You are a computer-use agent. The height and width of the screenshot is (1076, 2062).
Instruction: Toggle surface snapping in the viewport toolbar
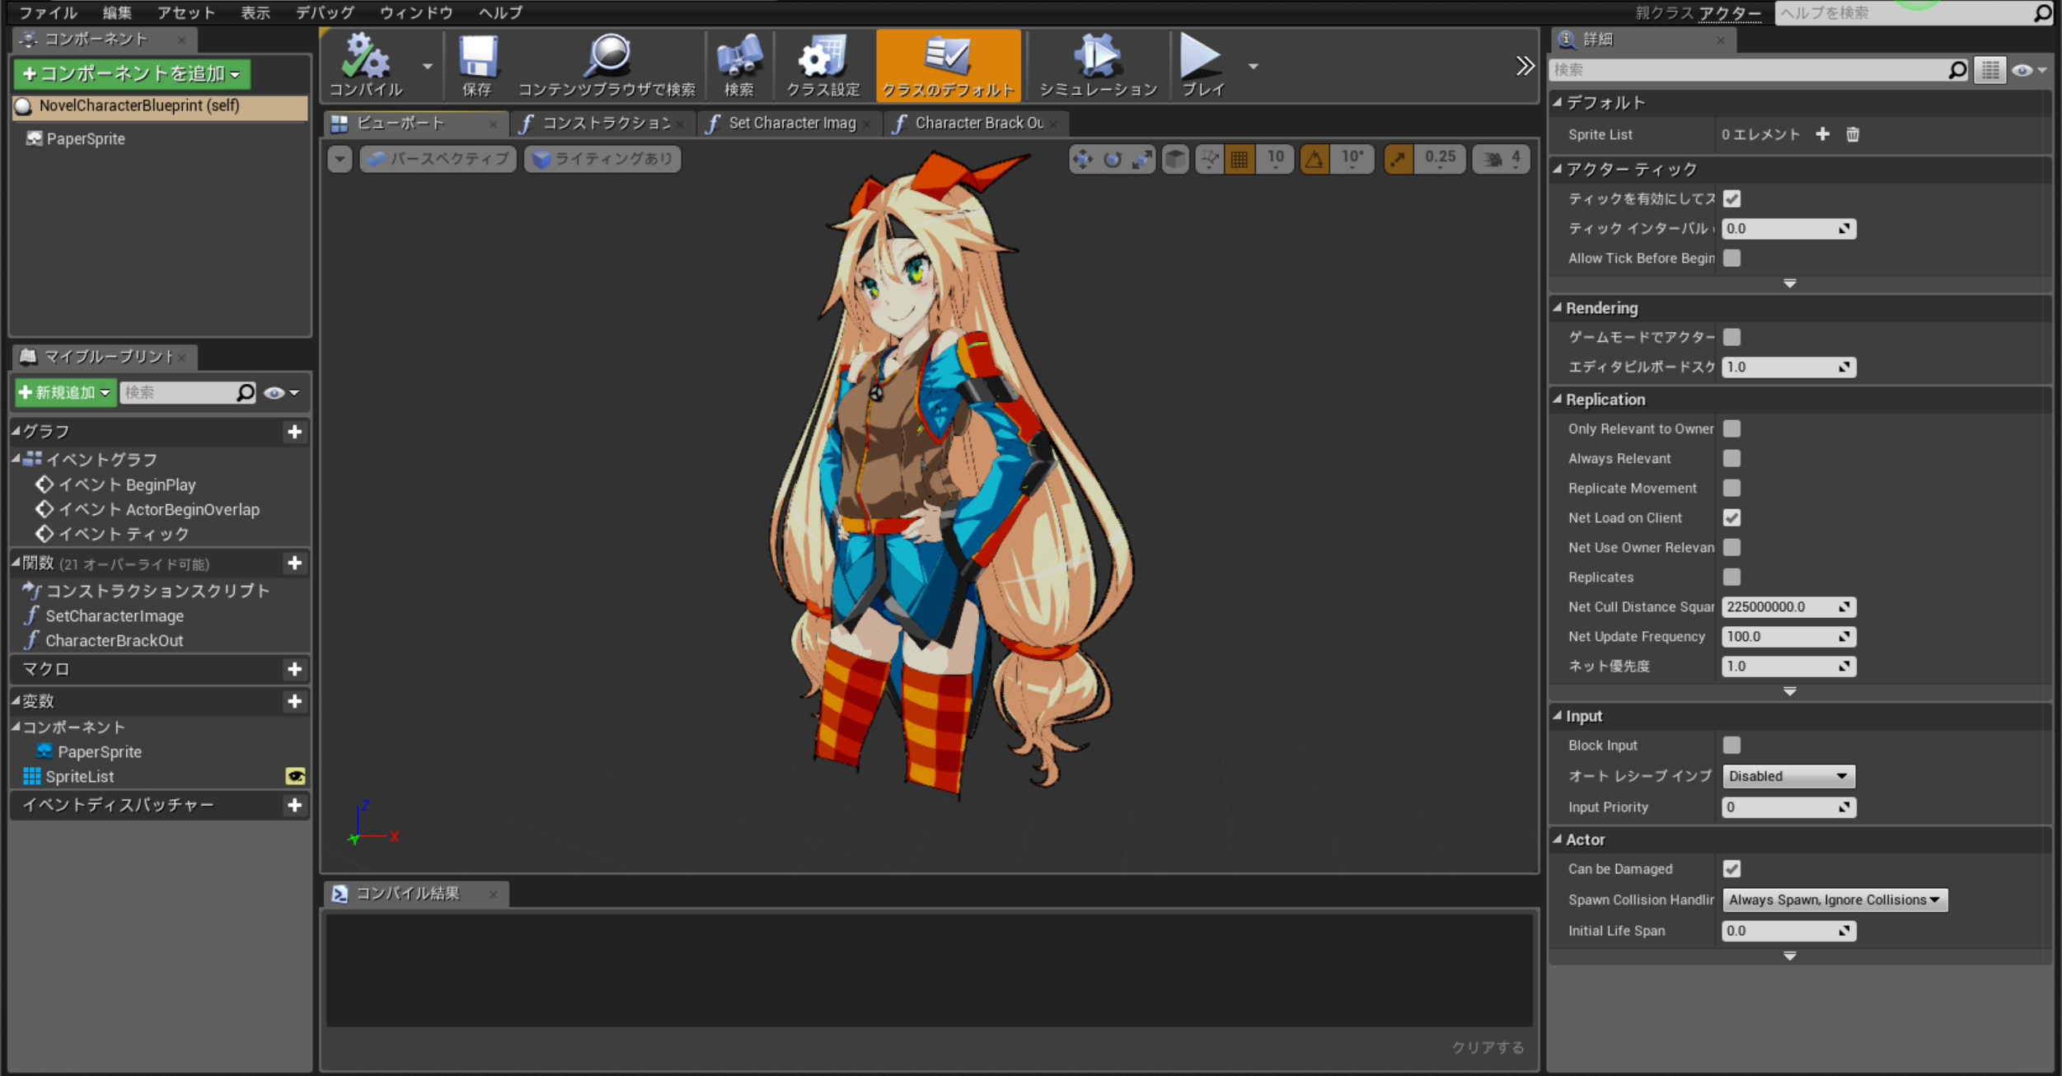click(1209, 159)
